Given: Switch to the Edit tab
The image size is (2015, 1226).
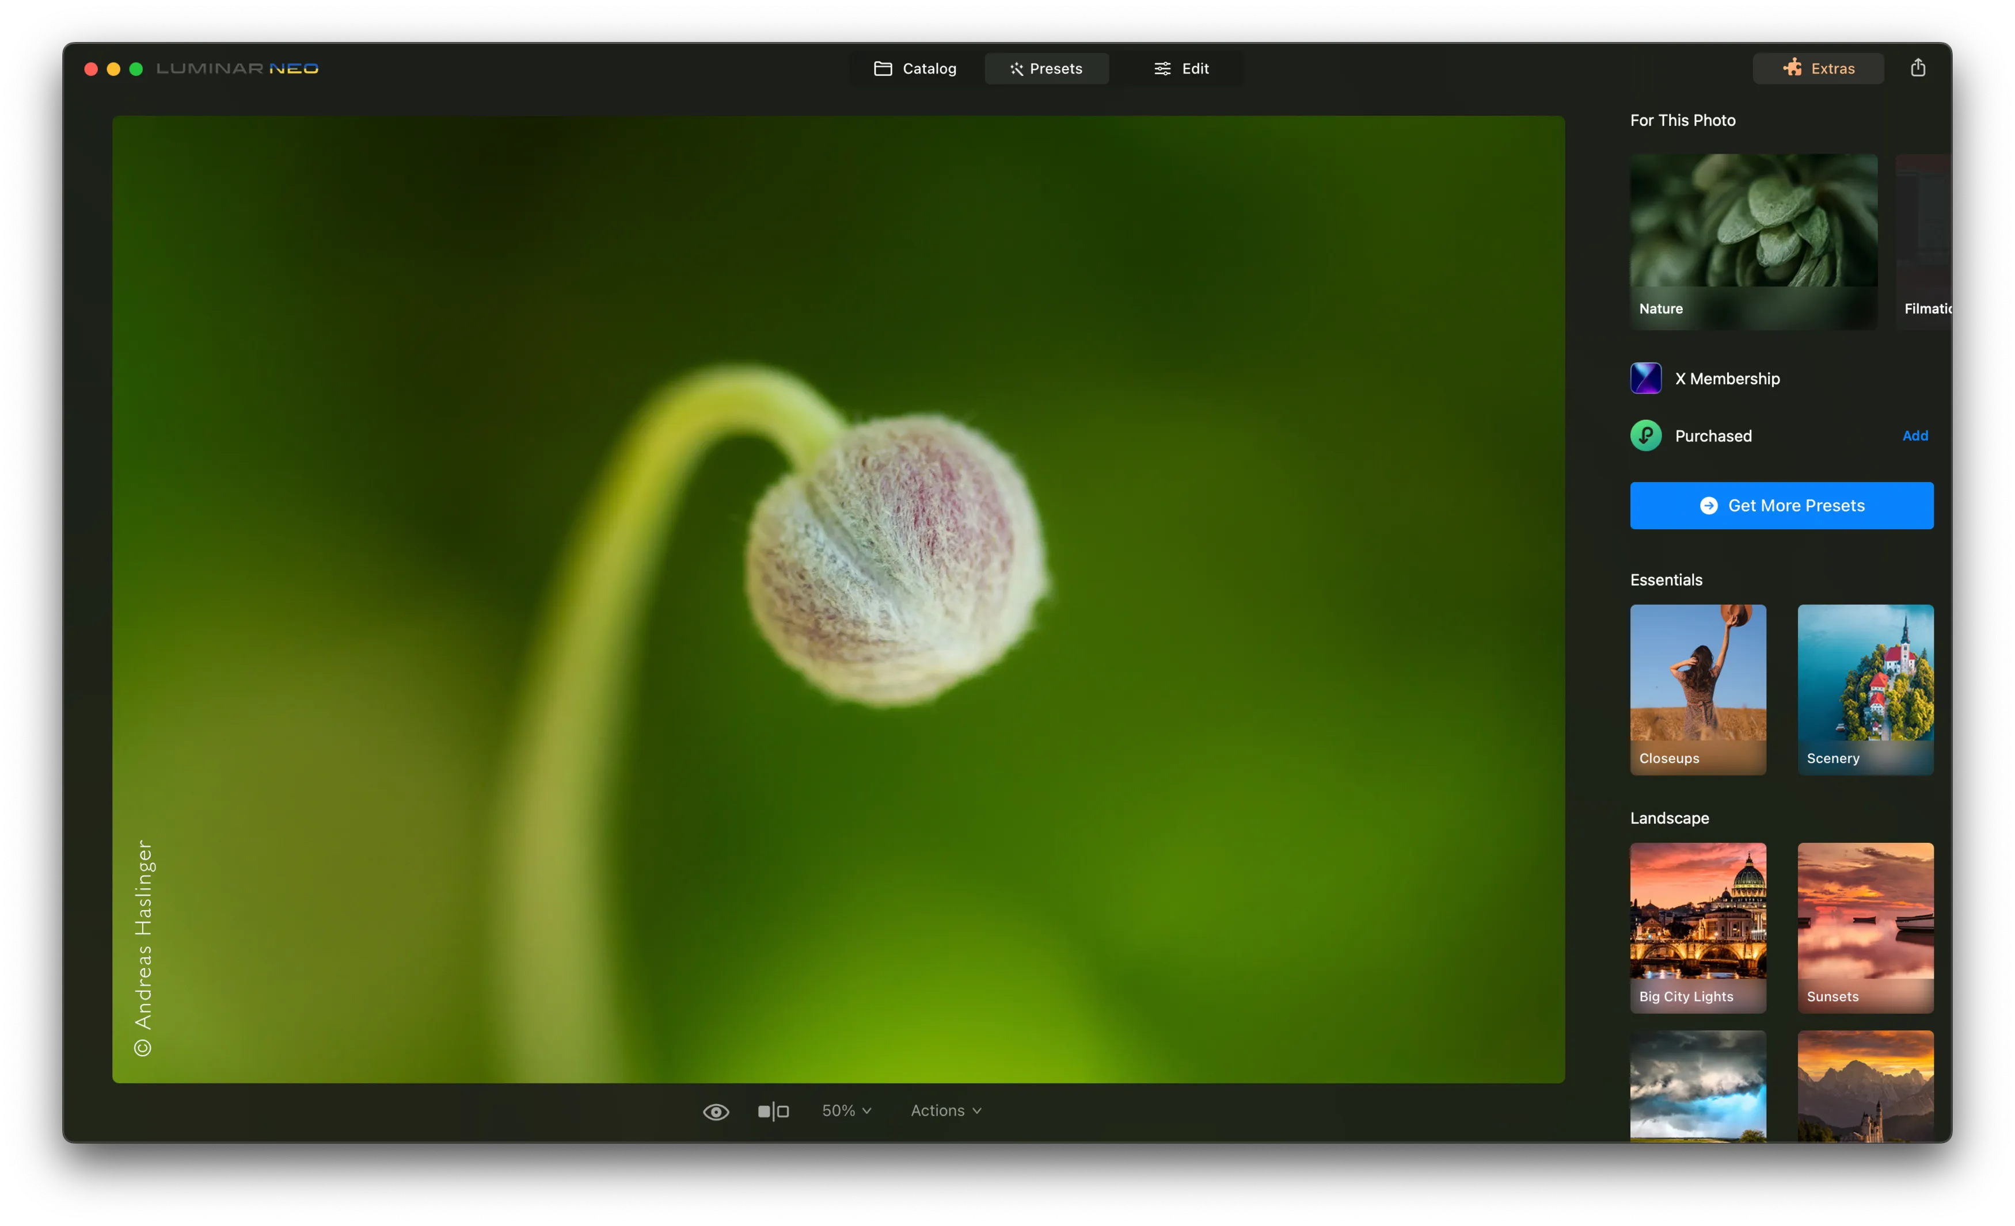Looking at the screenshot, I should point(1182,68).
